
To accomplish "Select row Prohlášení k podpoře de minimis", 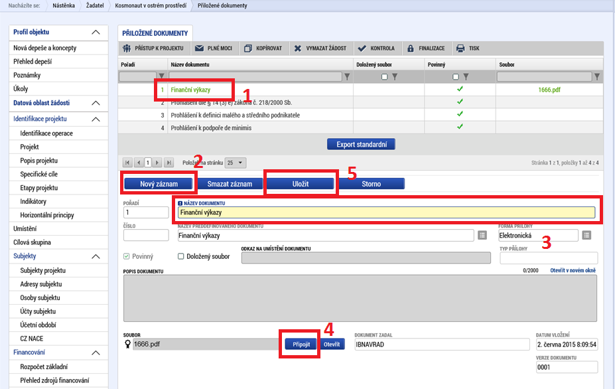I will (x=360, y=128).
